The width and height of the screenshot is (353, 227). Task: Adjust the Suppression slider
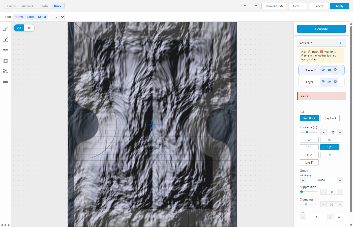[x=309, y=192]
